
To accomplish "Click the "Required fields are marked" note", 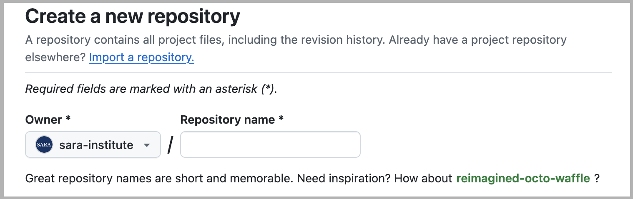I will point(151,90).
